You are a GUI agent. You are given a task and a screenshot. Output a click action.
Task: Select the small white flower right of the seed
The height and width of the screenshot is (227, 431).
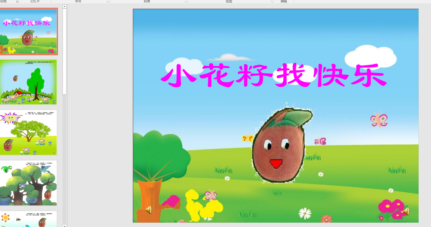321,174
